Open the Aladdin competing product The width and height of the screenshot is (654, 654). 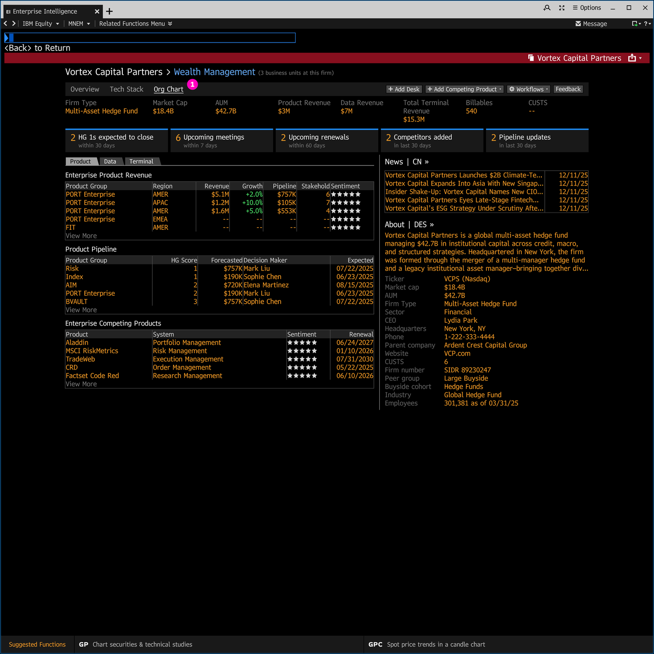coord(77,343)
